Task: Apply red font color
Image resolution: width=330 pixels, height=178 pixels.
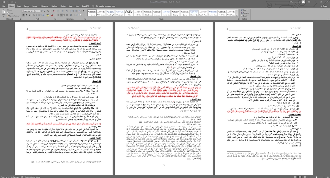Action: click(x=52, y=15)
